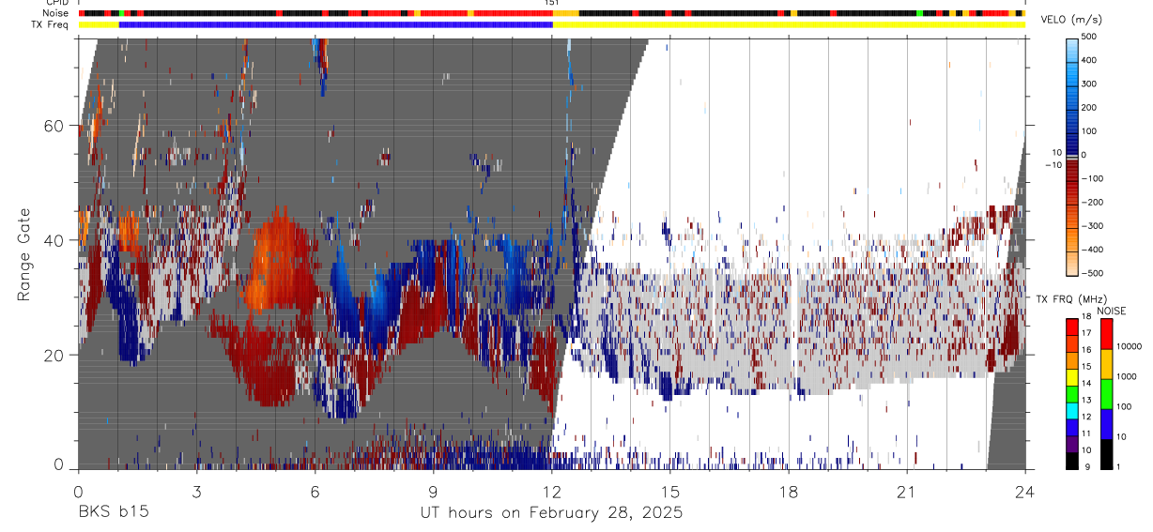Image resolution: width=1153 pixels, height=532 pixels.
Task: Click the velocity scale value −200
Action: [x=1090, y=202]
